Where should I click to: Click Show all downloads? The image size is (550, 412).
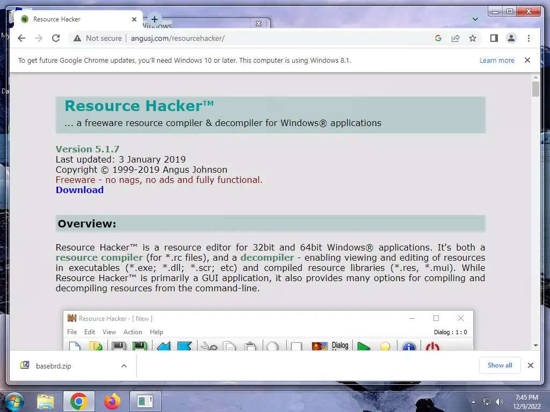point(500,365)
